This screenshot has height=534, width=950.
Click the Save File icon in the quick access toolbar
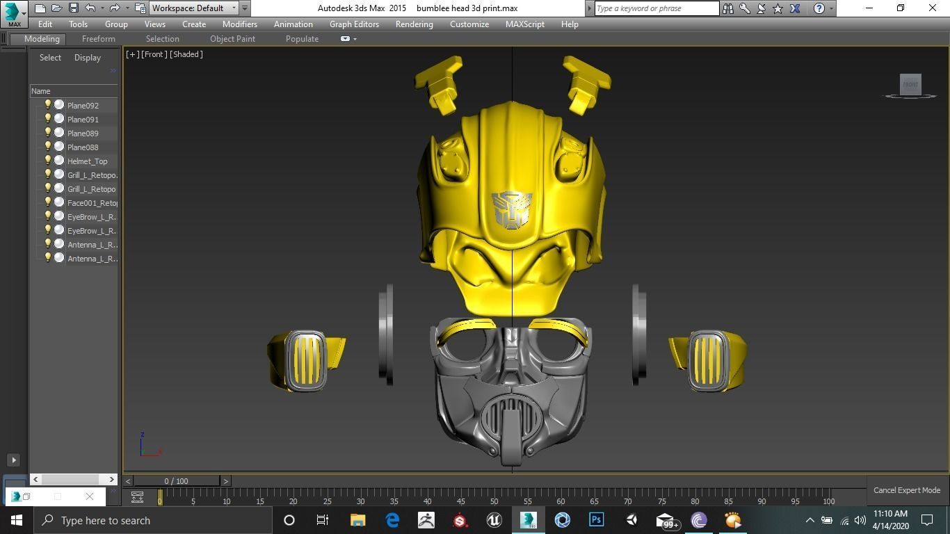click(73, 8)
